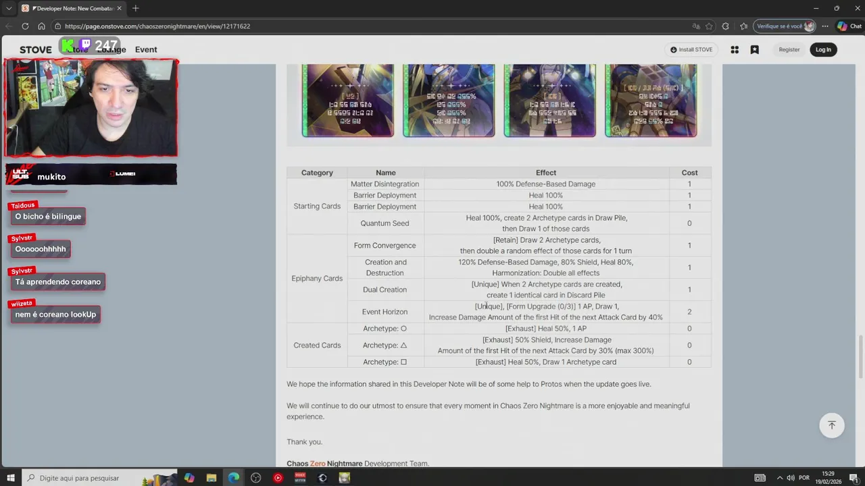This screenshot has width=865, height=486.
Task: Open the Windows notification center icon
Action: pyautogui.click(x=854, y=478)
